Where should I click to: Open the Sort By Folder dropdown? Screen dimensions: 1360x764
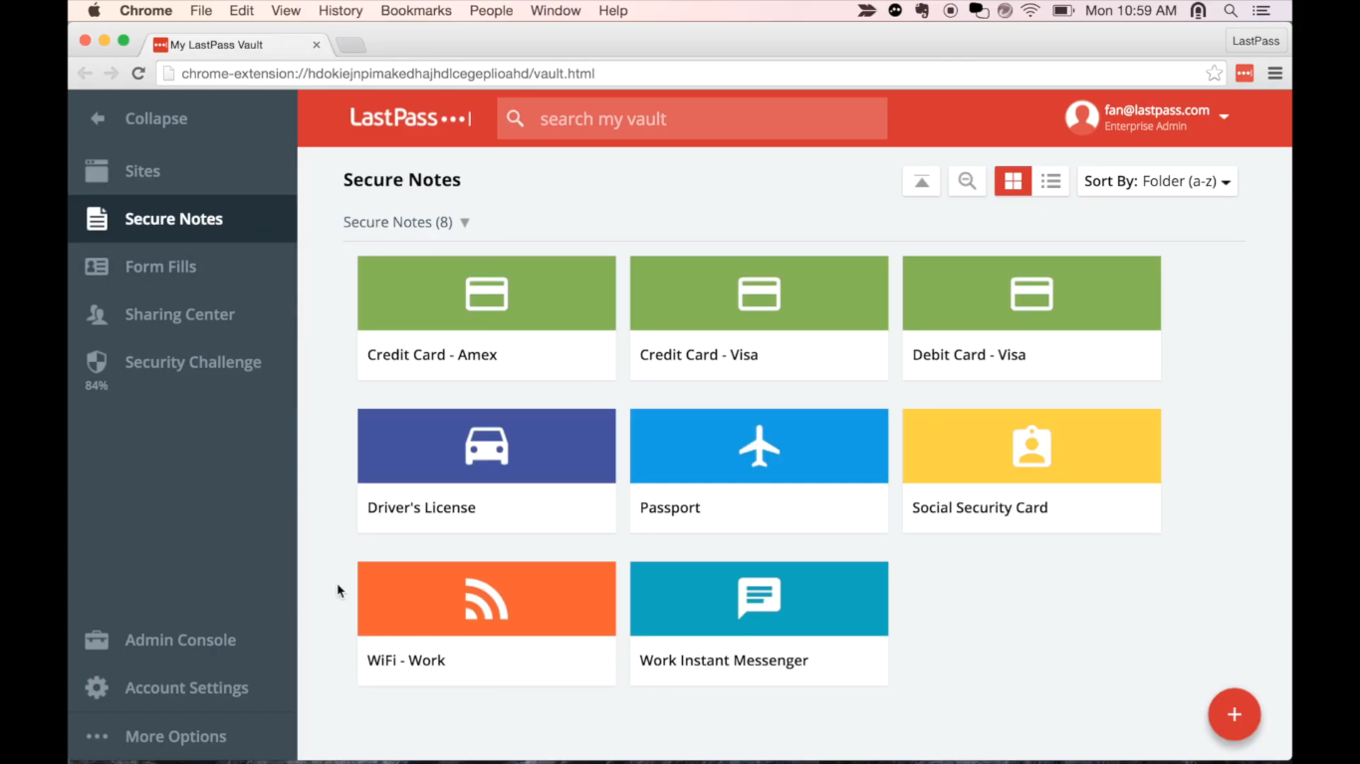point(1157,181)
